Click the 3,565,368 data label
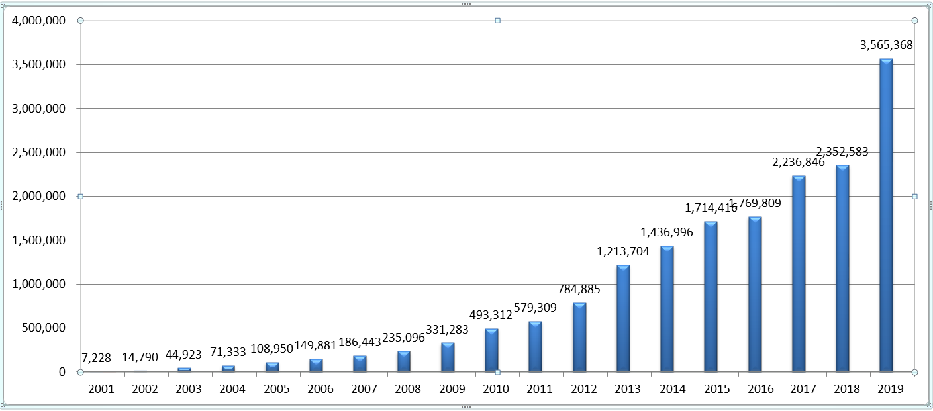This screenshot has width=933, height=411. [886, 46]
